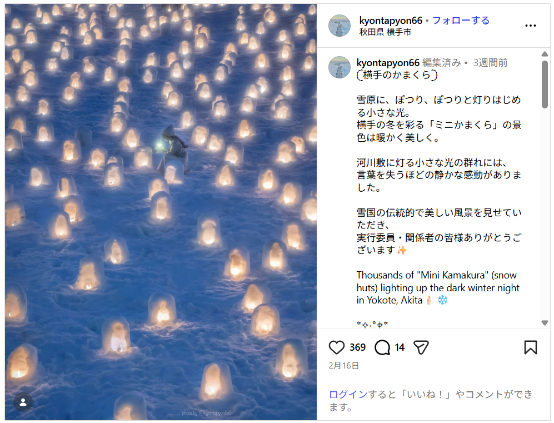The width and height of the screenshot is (554, 423).
Task: Like the post with the heart icon
Action: pos(336,347)
